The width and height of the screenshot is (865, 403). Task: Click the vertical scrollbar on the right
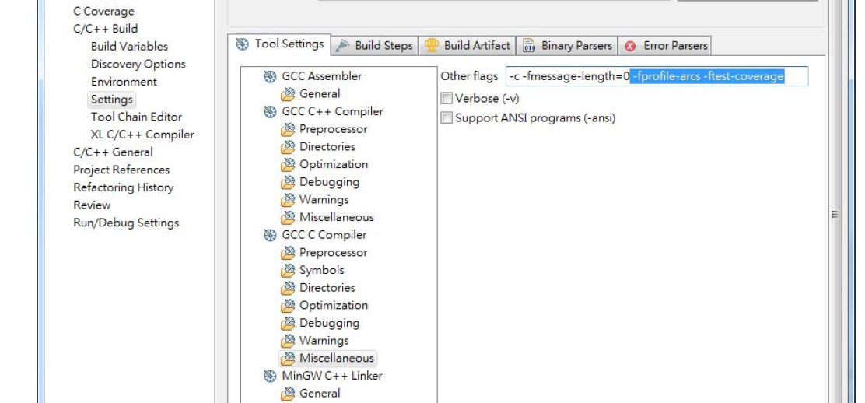pos(835,214)
